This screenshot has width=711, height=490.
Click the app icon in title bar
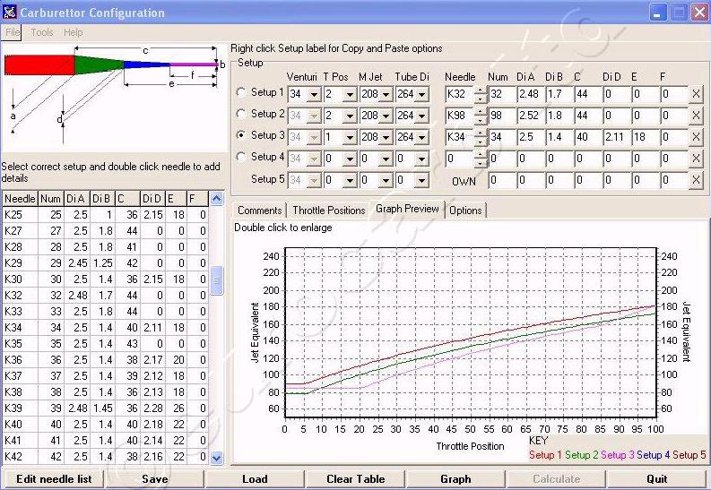(x=12, y=13)
